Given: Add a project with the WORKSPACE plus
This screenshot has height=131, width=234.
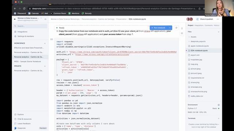Looking at the screenshot, I should pos(45,43).
